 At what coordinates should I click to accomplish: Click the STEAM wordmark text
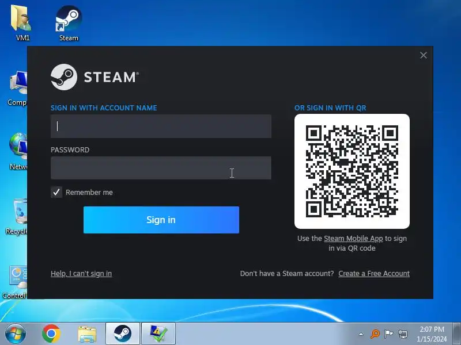pos(111,77)
